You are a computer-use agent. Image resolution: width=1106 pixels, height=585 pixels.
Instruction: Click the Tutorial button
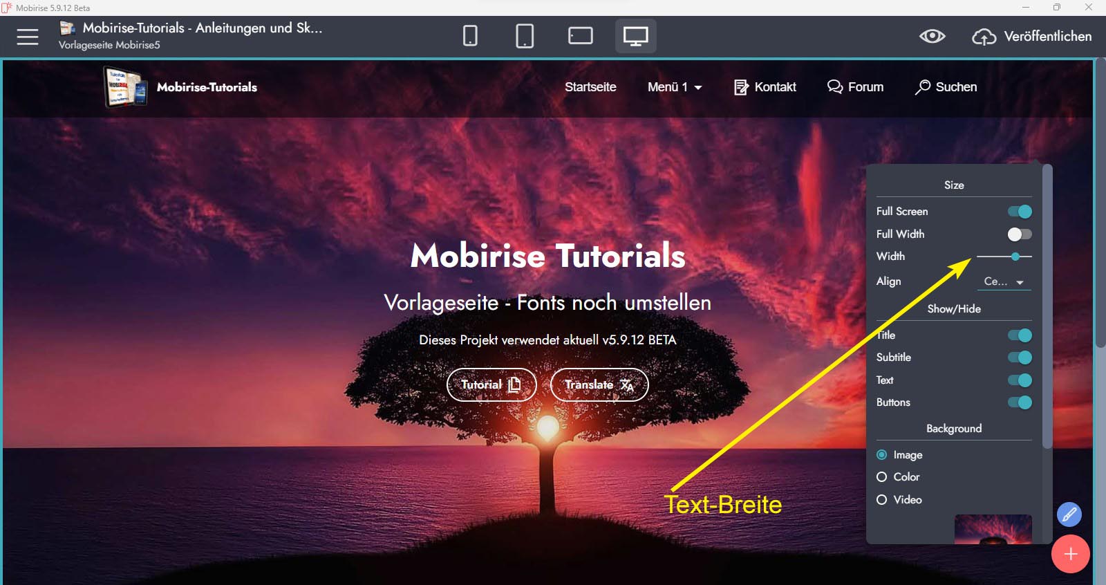point(491,384)
